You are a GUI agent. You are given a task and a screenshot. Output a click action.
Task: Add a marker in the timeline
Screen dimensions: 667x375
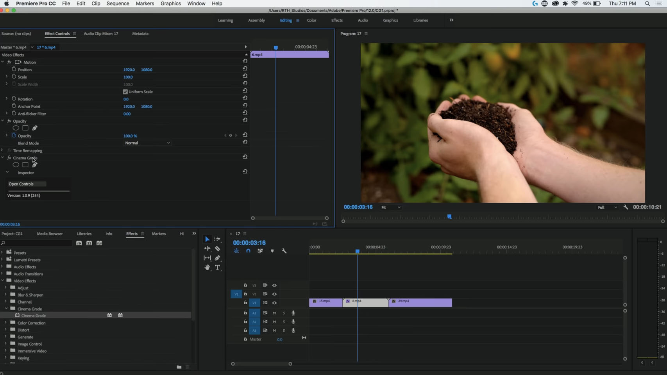point(272,251)
